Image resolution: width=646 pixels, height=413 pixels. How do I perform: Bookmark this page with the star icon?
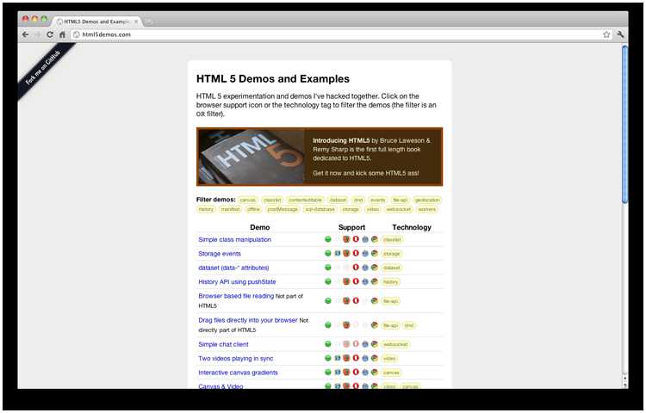606,34
